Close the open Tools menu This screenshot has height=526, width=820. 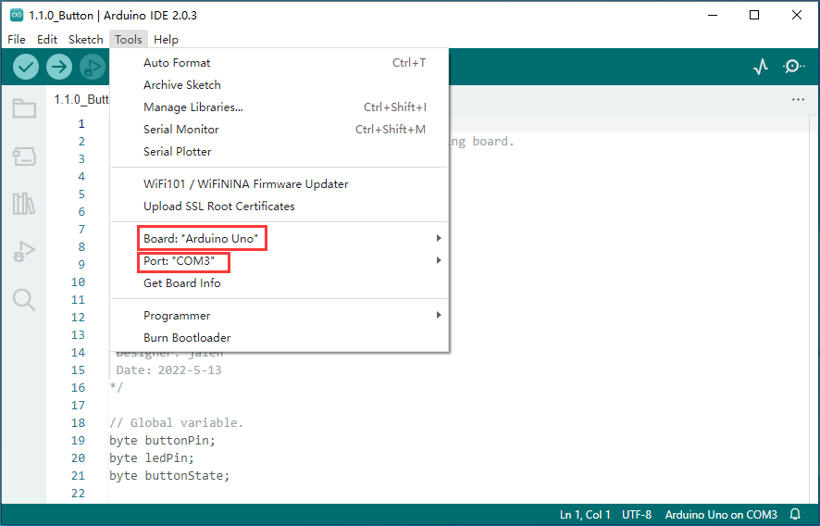click(x=129, y=39)
